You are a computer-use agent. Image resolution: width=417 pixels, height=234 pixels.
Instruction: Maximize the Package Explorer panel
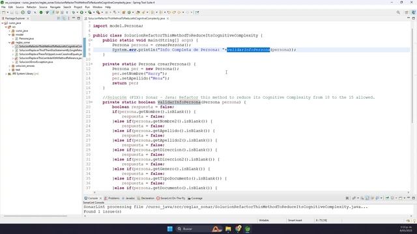[79, 18]
